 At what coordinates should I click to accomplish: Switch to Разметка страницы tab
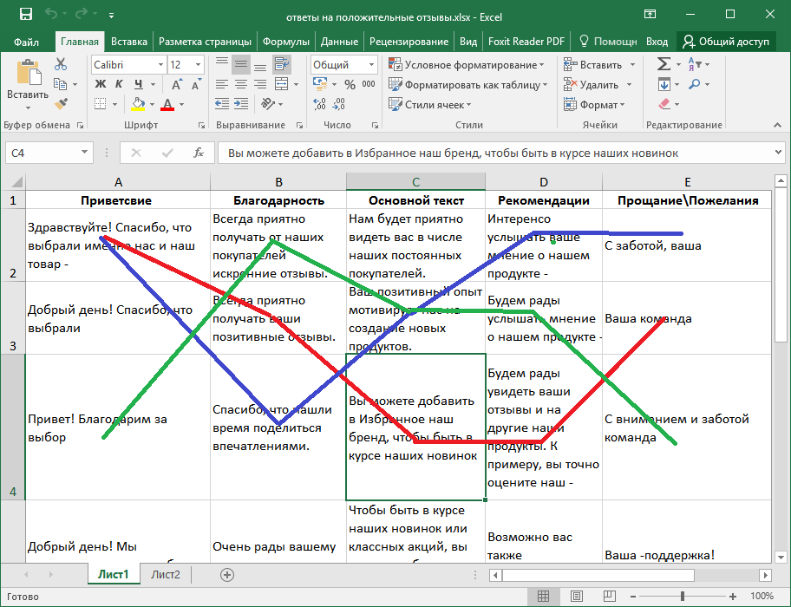[205, 42]
